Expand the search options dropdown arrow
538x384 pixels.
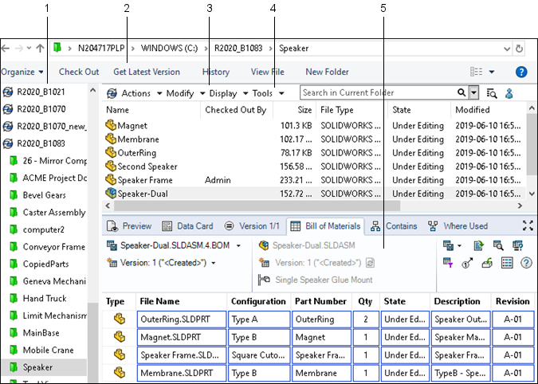[475, 93]
